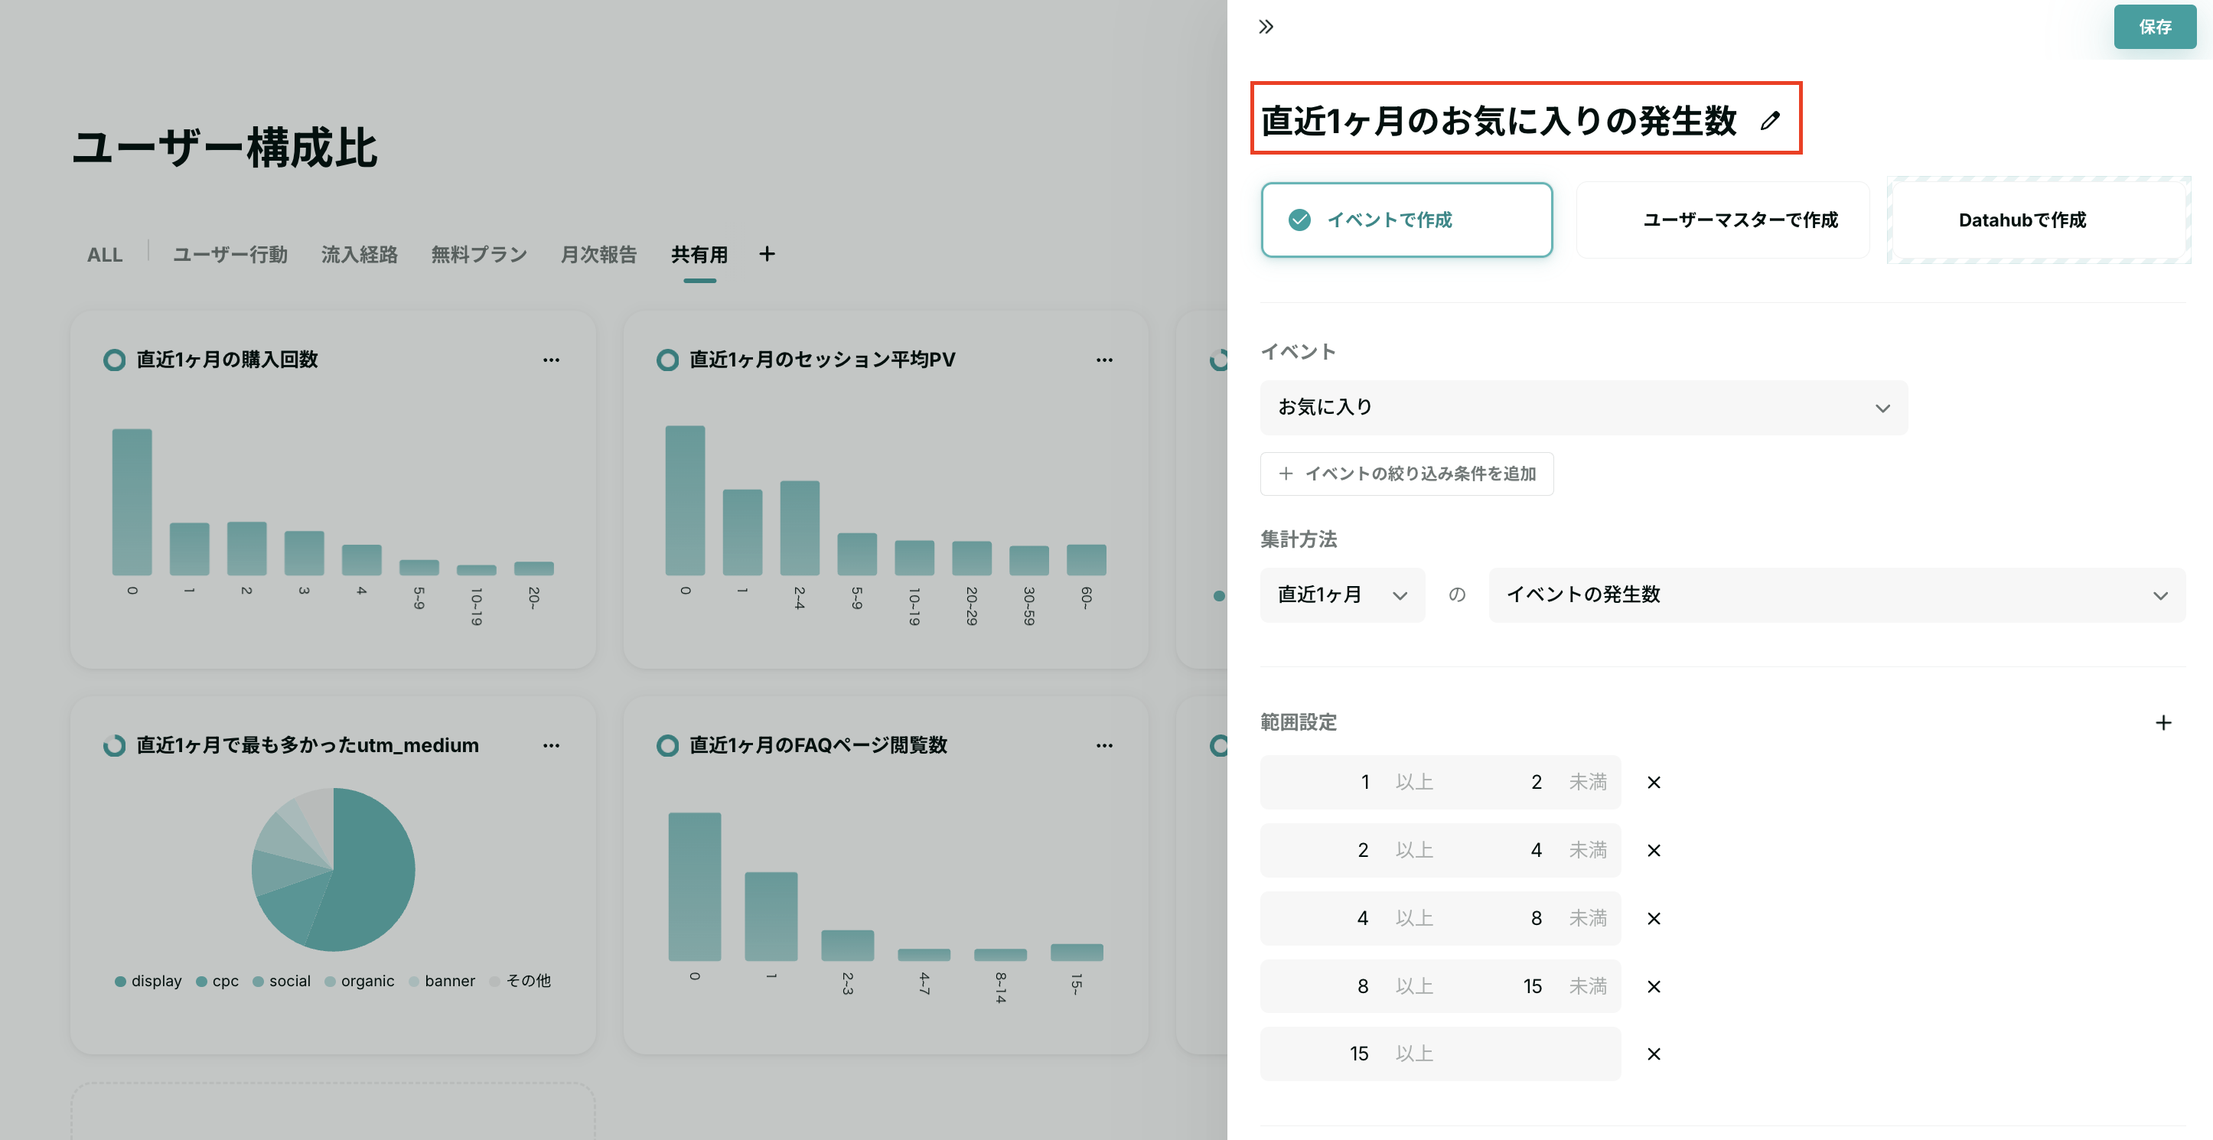The height and width of the screenshot is (1140, 2213).
Task: Click ring icon of 直近1ヶ月の購入回数 card
Action: click(113, 360)
